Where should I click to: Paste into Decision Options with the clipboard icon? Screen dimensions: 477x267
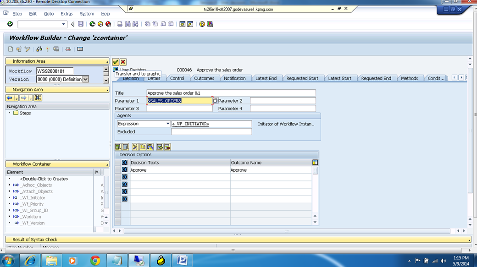pos(150,147)
